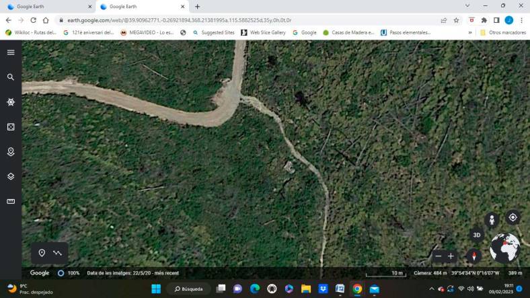Screen dimensions: 530x298
Task: Fly to my current location
Action: pyautogui.click(x=513, y=217)
